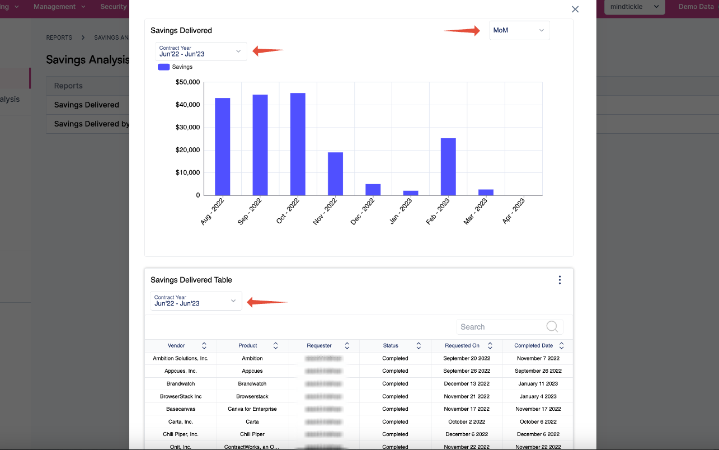The image size is (719, 450).
Task: Open Savings Delivered in the background Reports list
Action: tap(87, 105)
